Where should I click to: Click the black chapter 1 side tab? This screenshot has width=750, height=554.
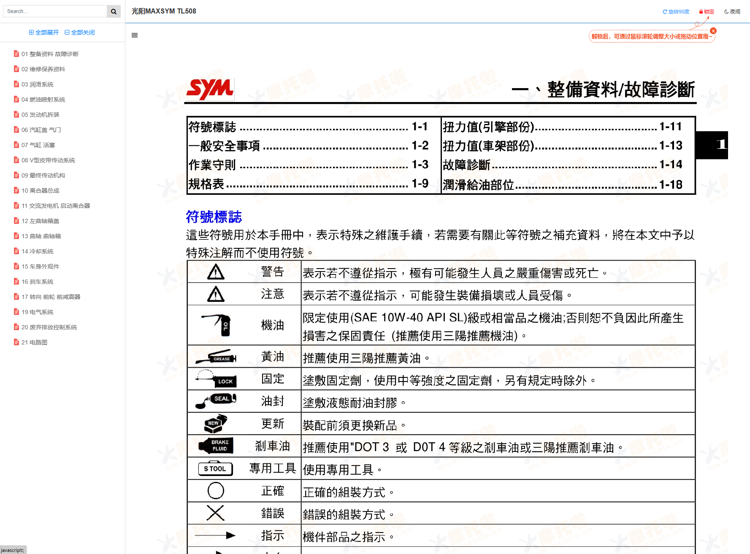[712, 145]
